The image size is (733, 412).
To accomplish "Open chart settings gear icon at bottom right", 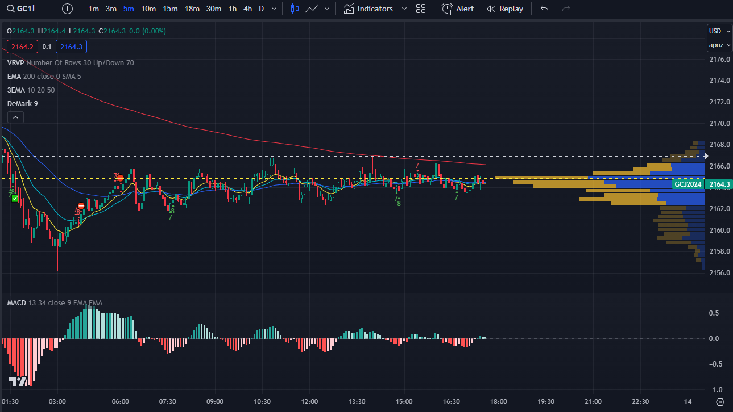I will click(x=720, y=402).
